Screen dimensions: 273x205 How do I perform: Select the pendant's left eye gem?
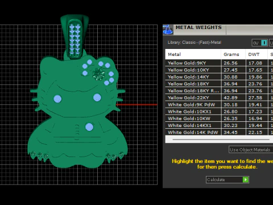pos(57,99)
